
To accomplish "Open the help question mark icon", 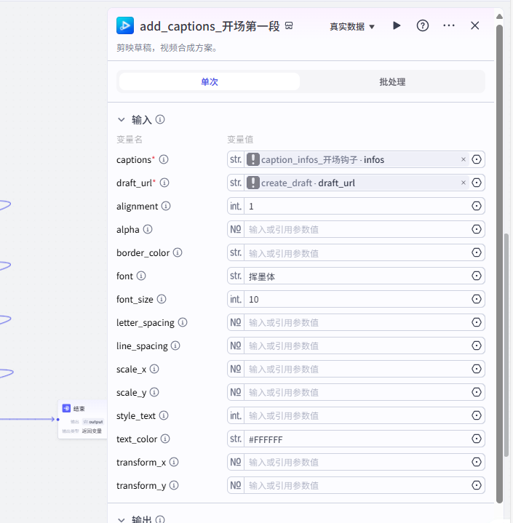I will [423, 25].
